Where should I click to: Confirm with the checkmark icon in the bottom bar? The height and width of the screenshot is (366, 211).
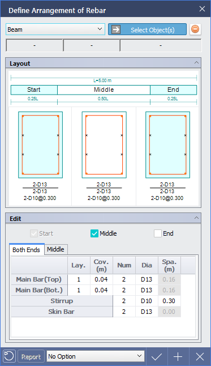point(157,357)
